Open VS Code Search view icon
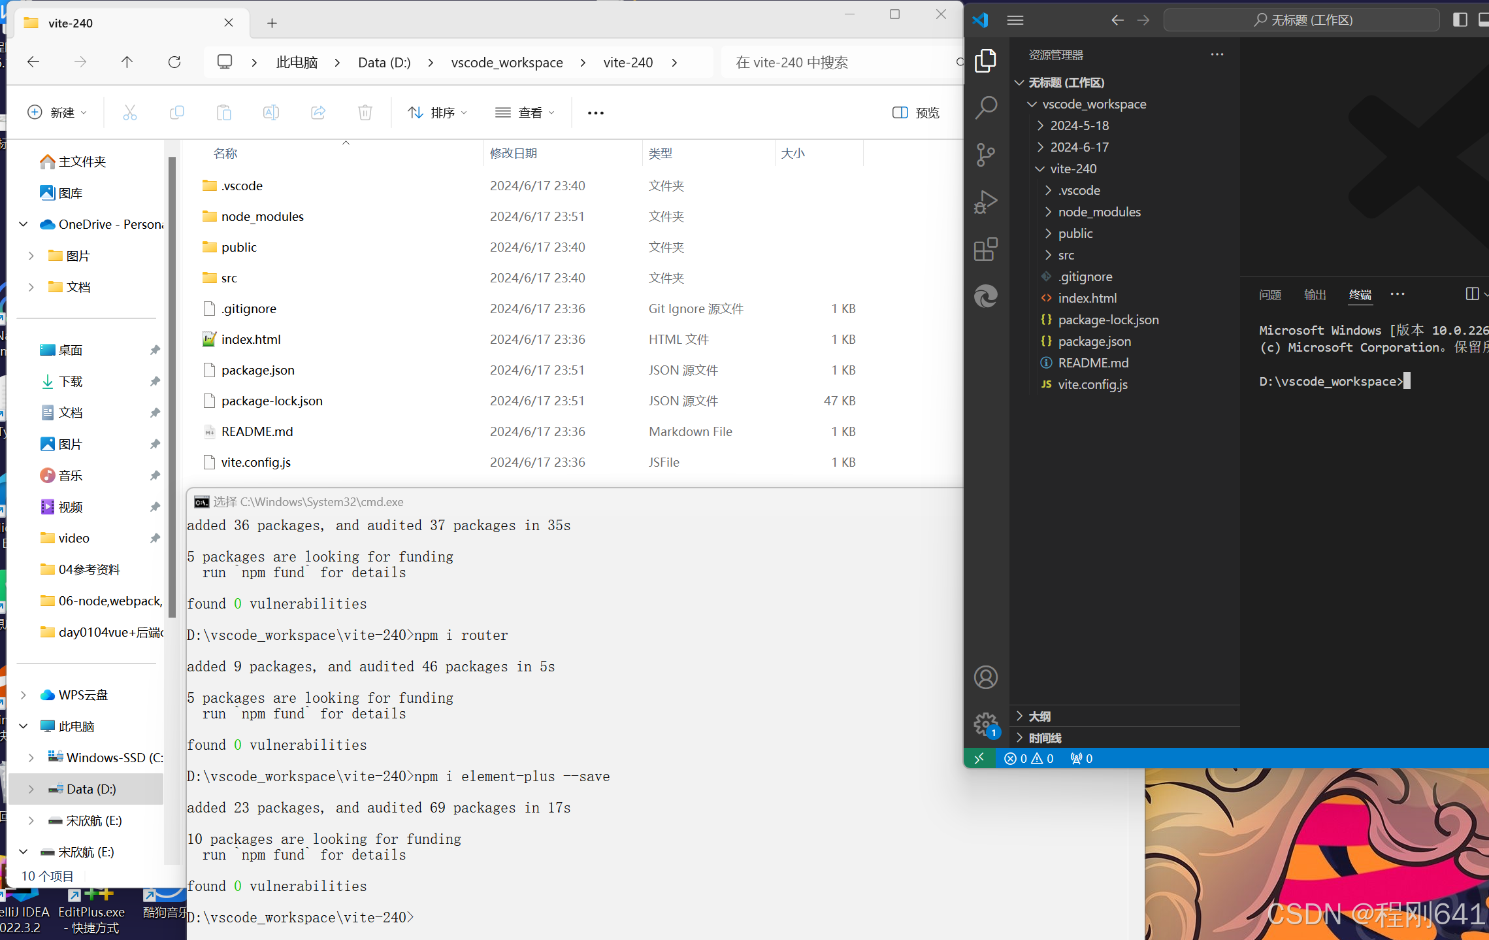The height and width of the screenshot is (940, 1489). tap(985, 108)
